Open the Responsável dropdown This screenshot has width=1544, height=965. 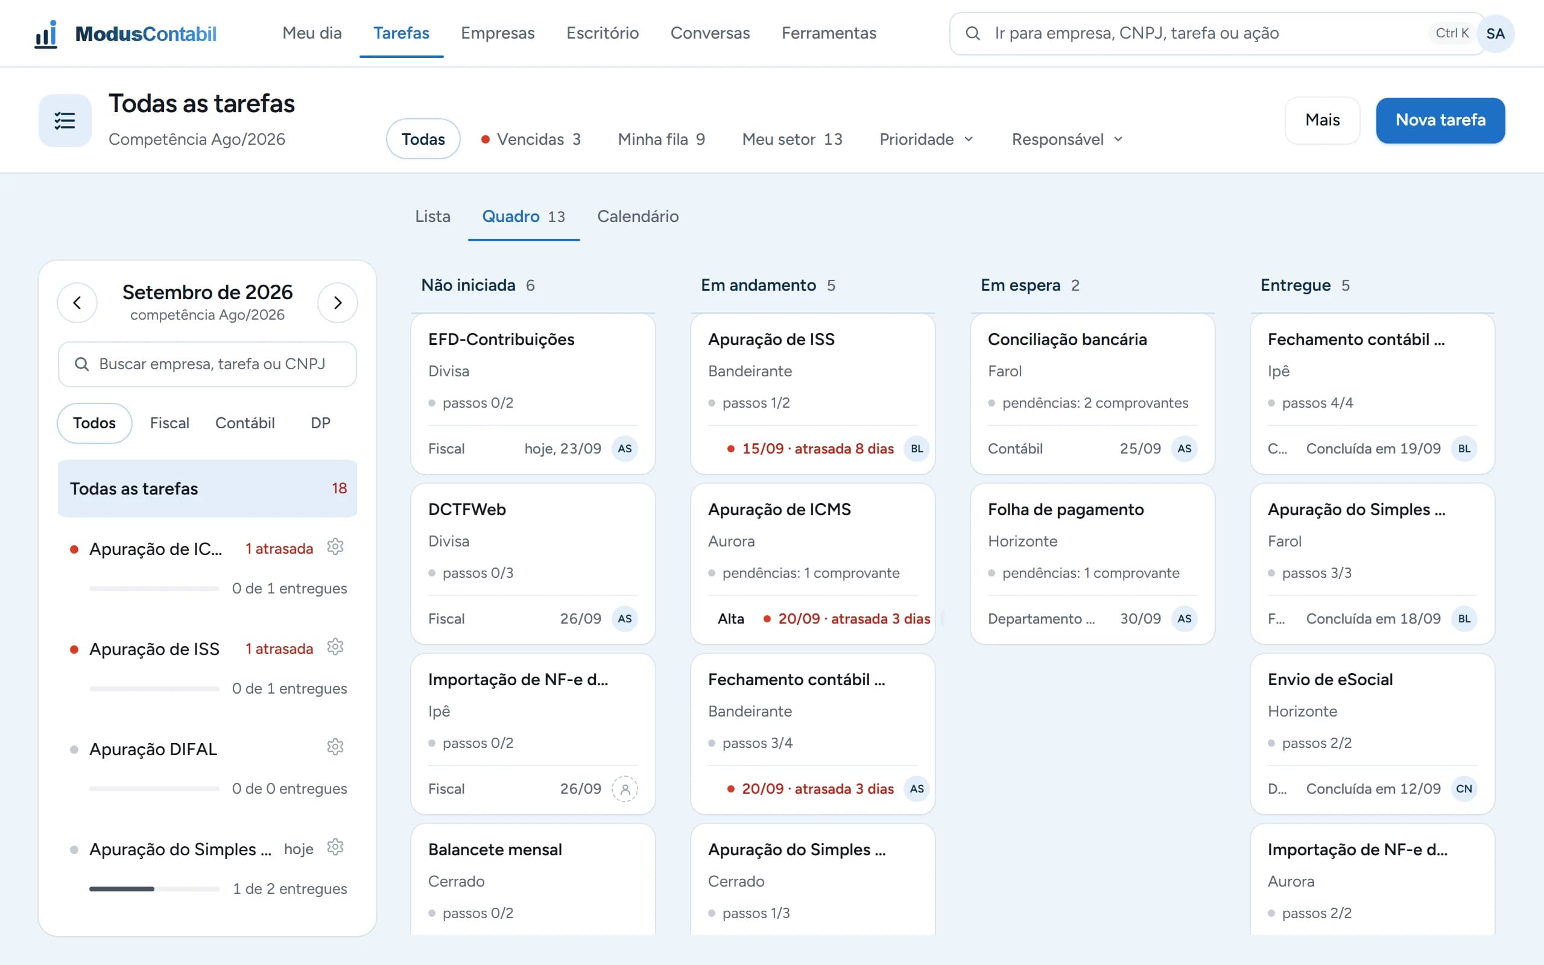click(1067, 139)
